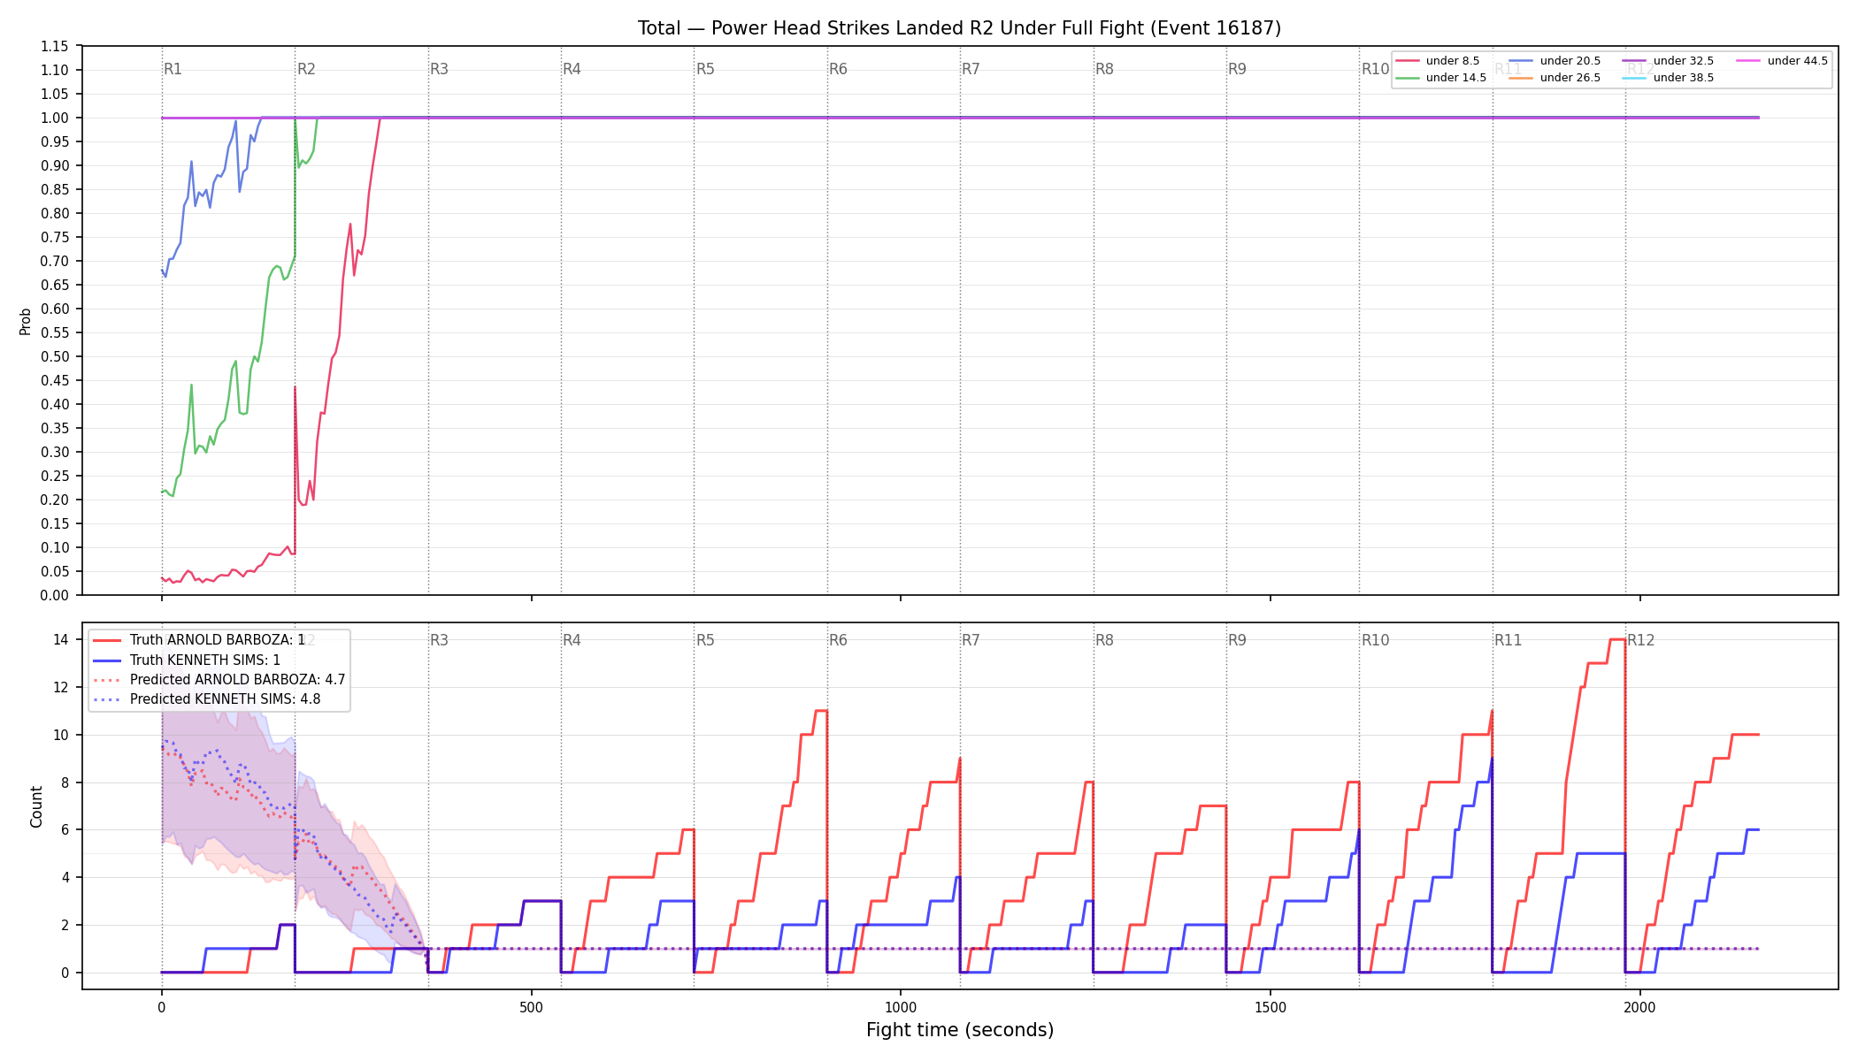Image resolution: width=1858 pixels, height=1061 pixels.
Task: Click the R4 round label in the Count chart
Action: [x=572, y=640]
